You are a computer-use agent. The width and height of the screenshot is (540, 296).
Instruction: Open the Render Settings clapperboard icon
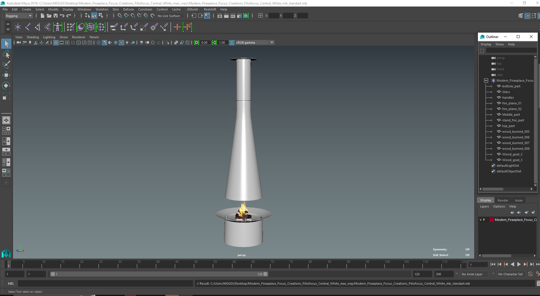[x=239, y=16]
